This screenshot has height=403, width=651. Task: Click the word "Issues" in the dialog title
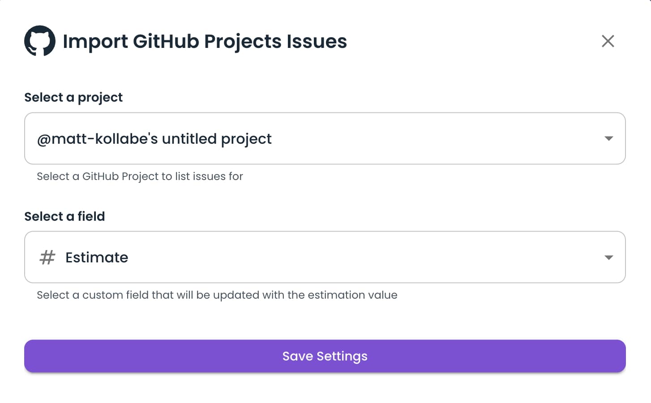(x=317, y=41)
